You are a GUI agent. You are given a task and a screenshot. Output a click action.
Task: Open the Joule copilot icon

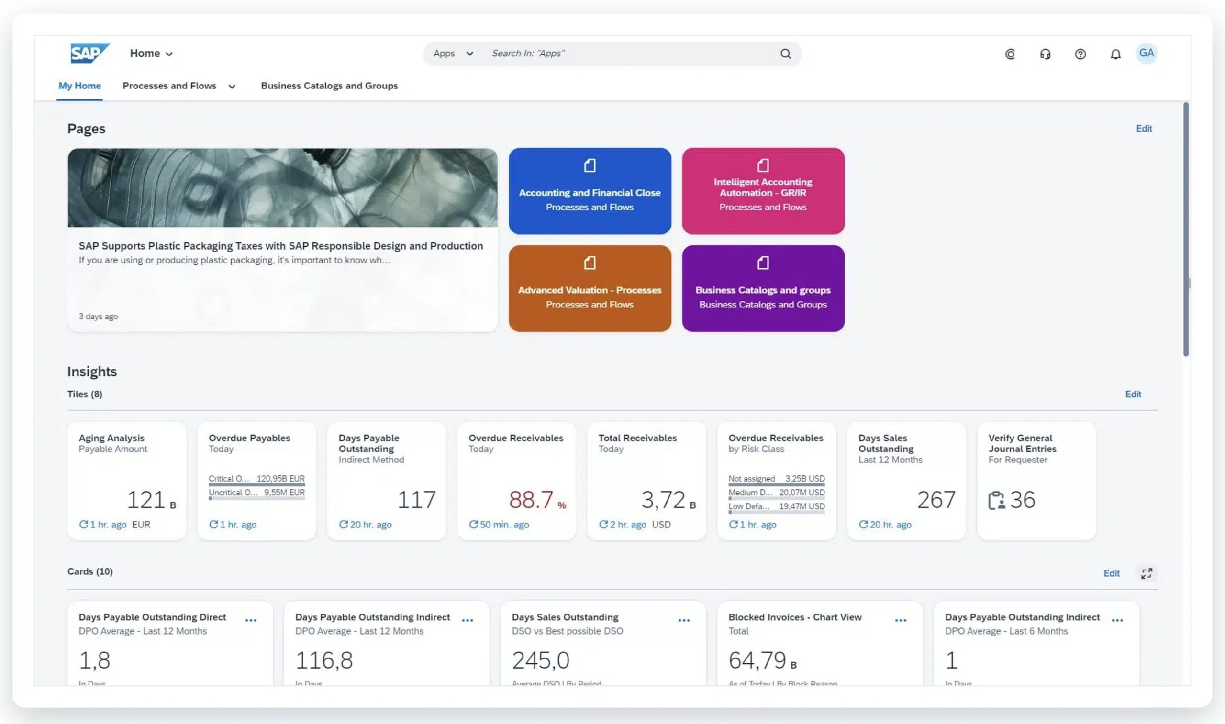tap(1010, 54)
